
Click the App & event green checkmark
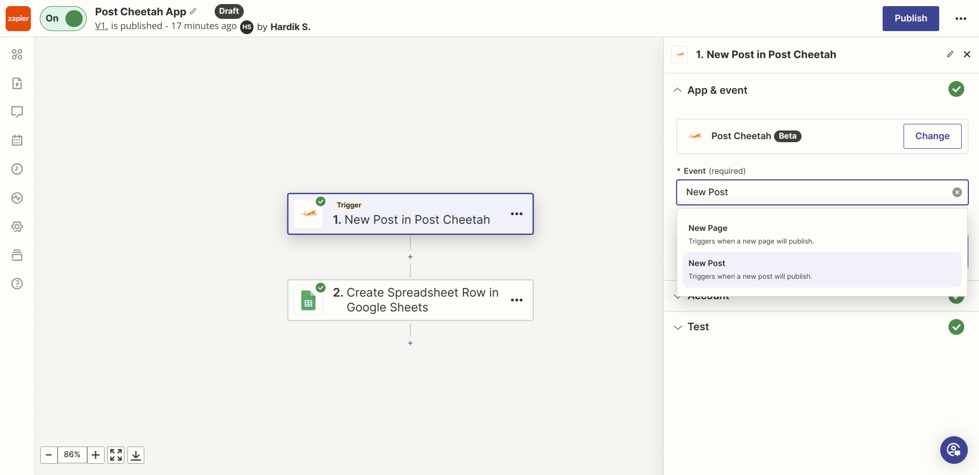point(956,89)
